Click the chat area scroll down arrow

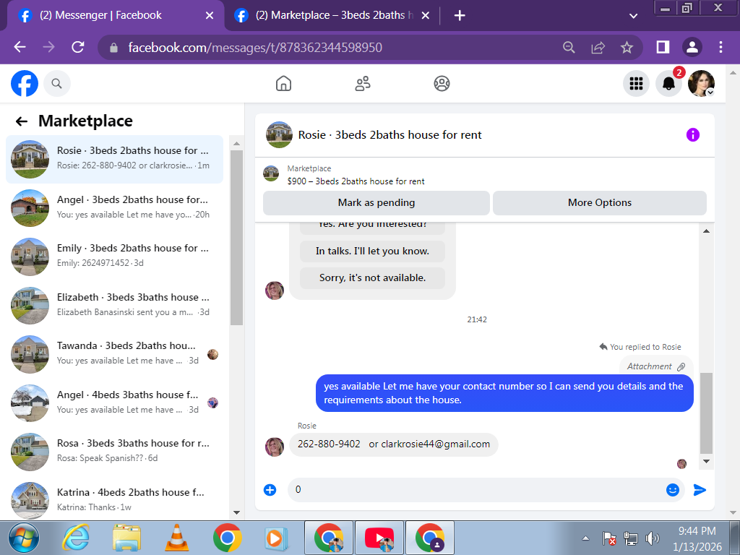coord(707,462)
